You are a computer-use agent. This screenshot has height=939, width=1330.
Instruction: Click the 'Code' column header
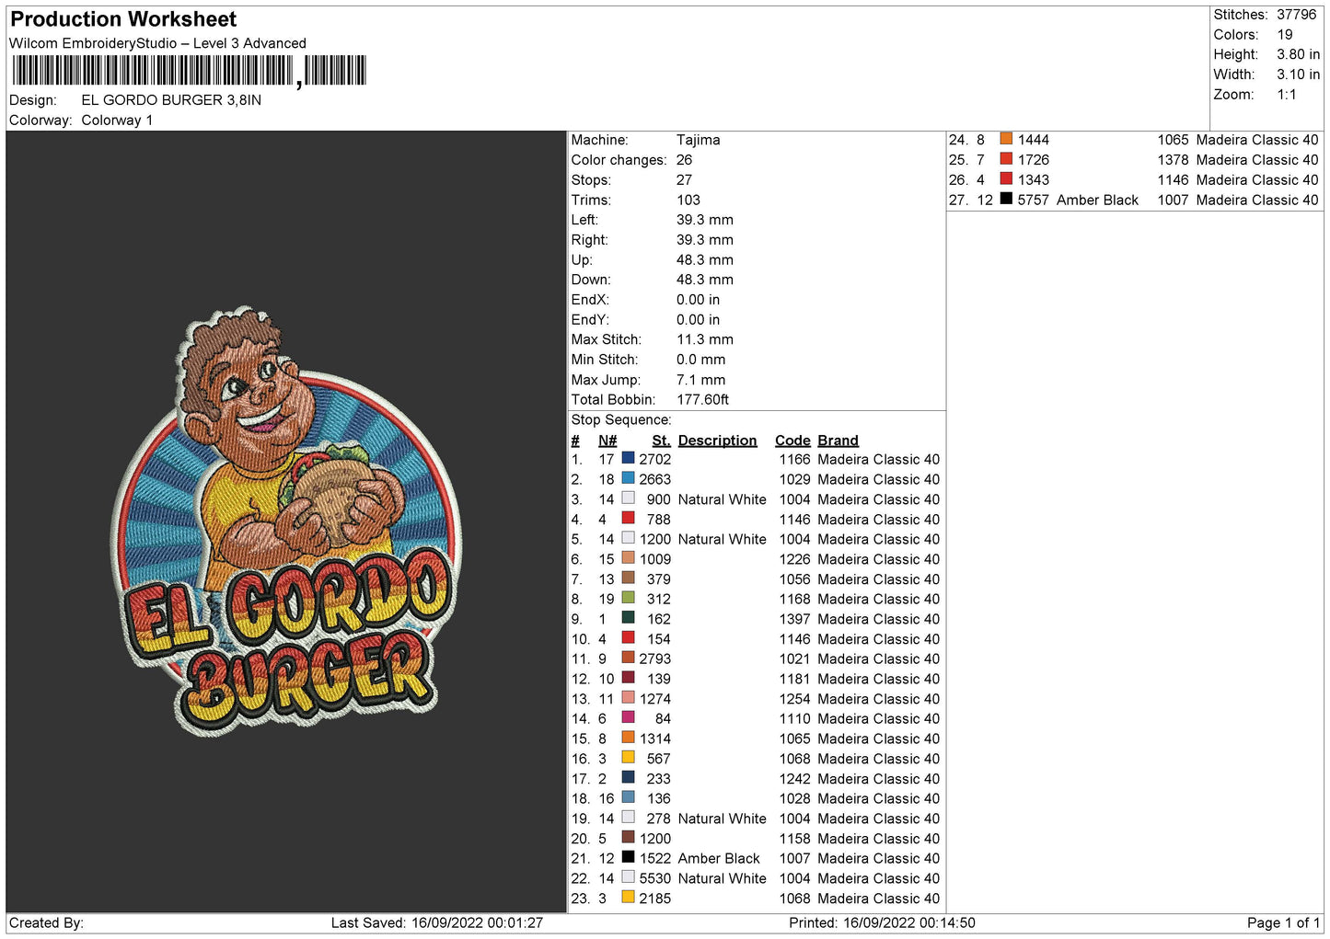point(792,441)
